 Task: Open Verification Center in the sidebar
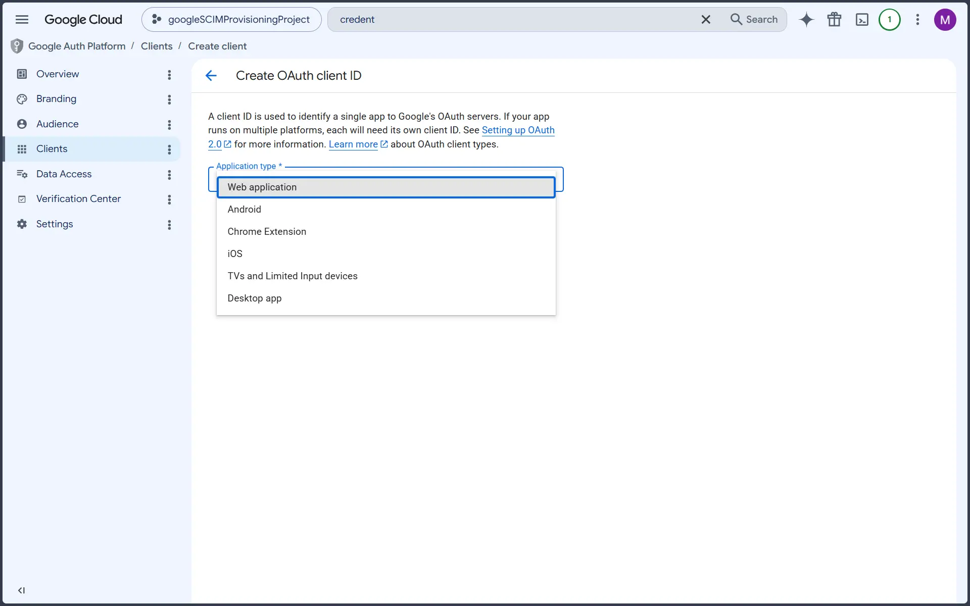tap(92, 199)
